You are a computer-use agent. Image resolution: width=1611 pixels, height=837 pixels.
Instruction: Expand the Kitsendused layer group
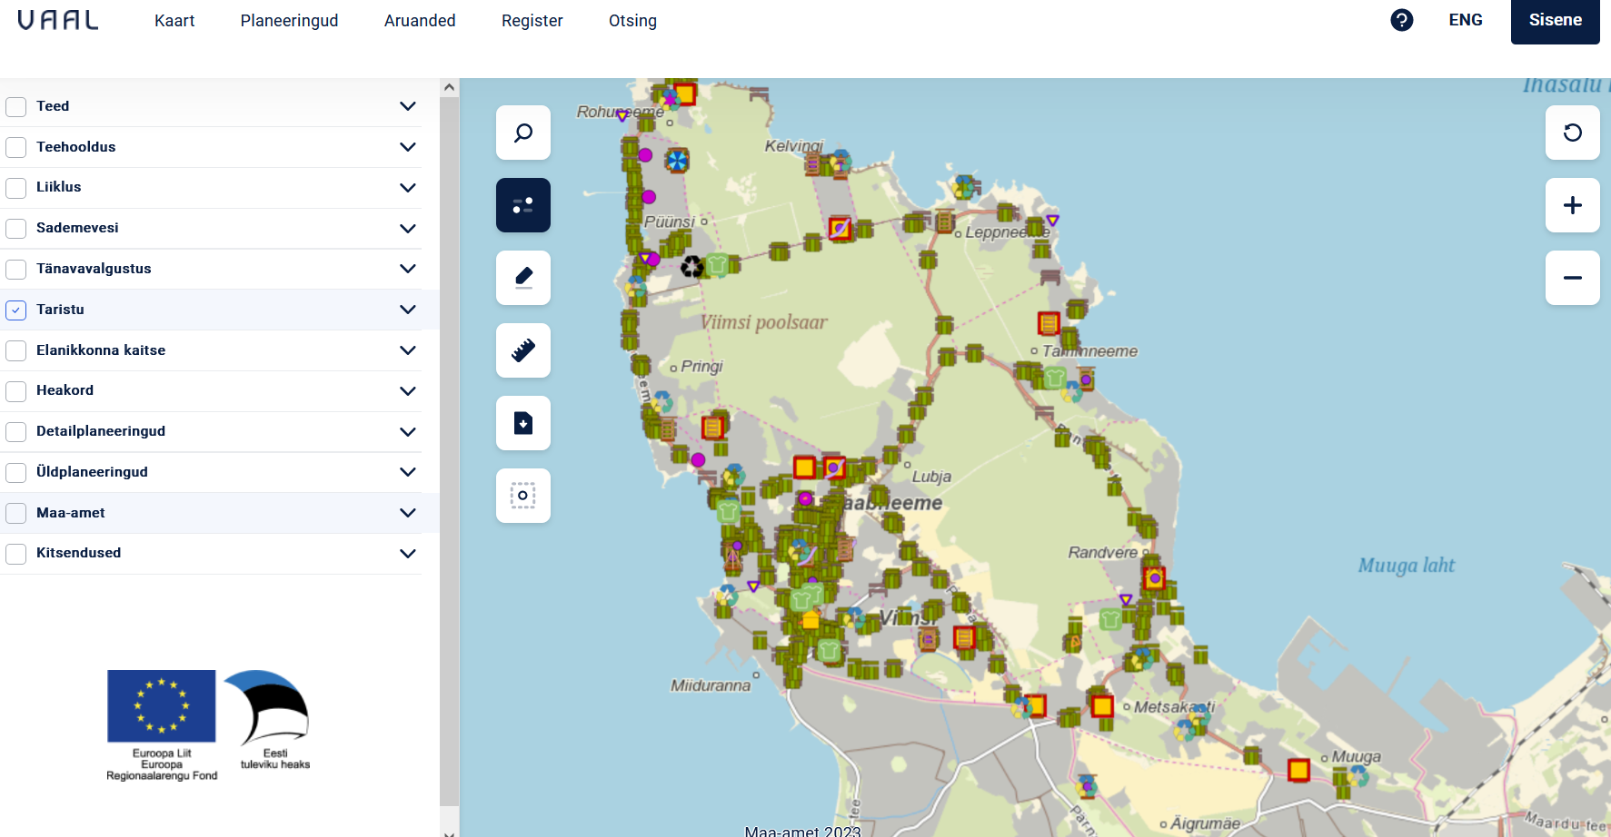[x=408, y=553]
